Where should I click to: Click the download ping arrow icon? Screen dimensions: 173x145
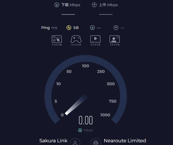click(x=92, y=28)
